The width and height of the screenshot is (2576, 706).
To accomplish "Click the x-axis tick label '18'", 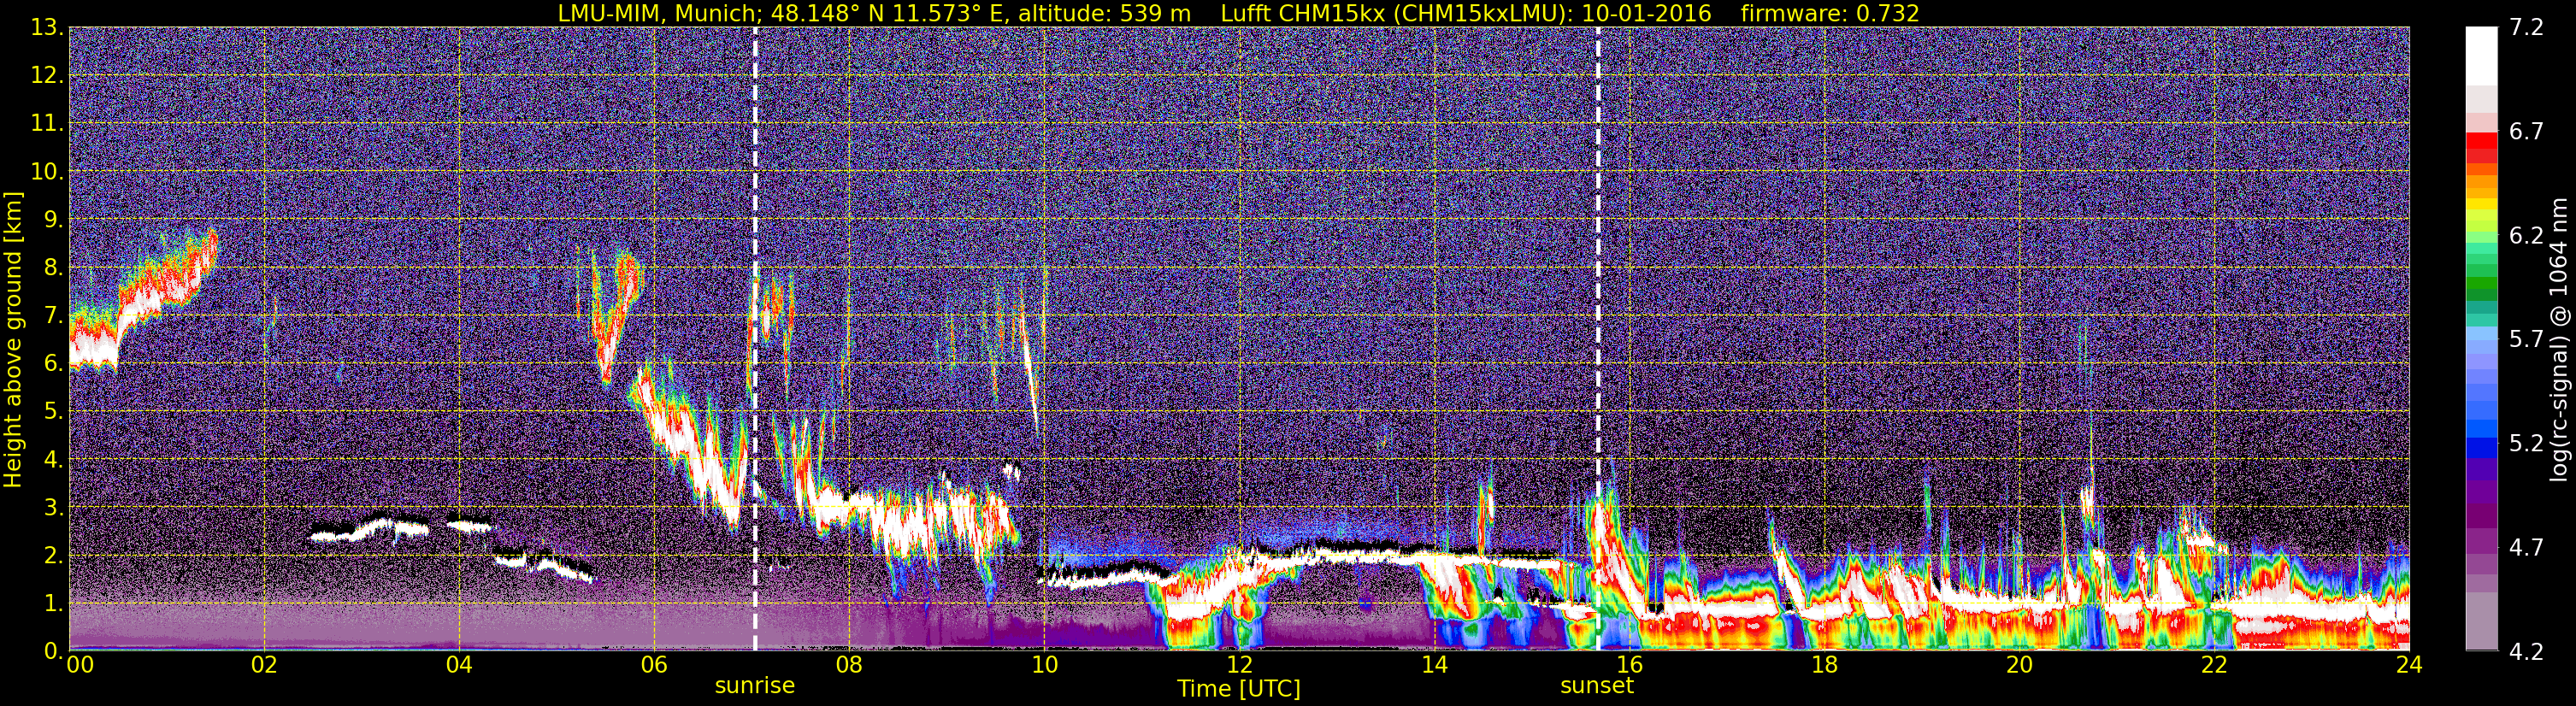I will [1824, 664].
